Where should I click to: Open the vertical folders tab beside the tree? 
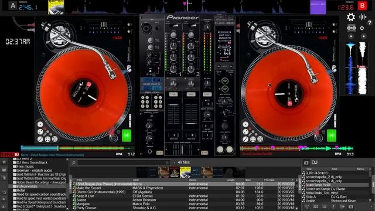tap(70, 184)
